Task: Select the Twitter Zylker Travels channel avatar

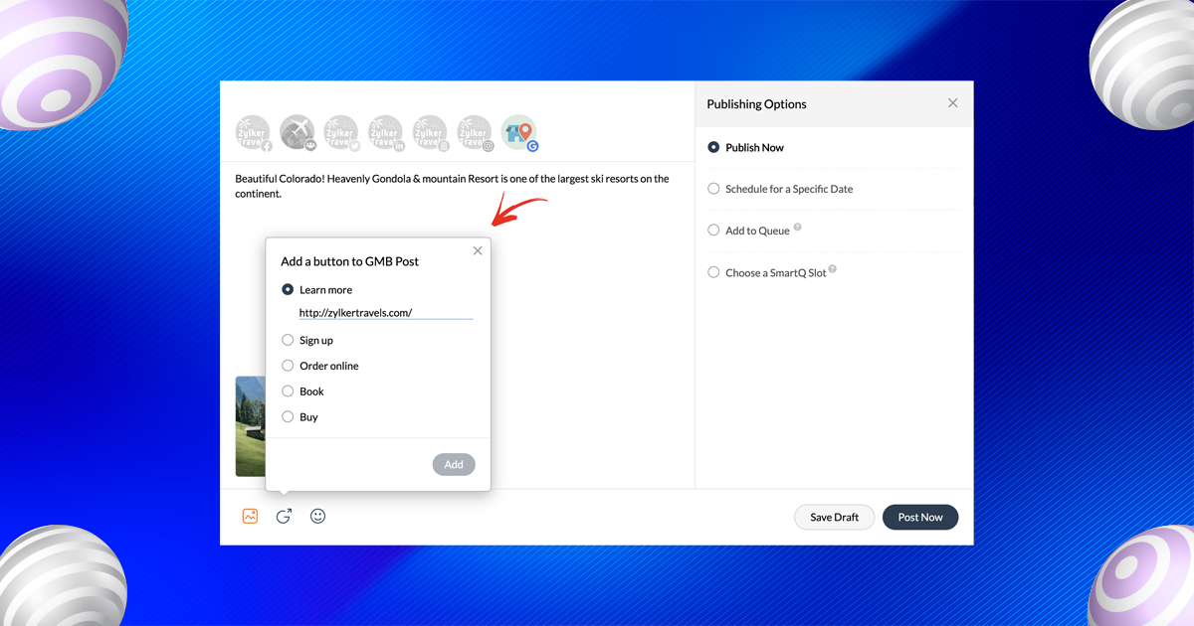Action: point(341,132)
